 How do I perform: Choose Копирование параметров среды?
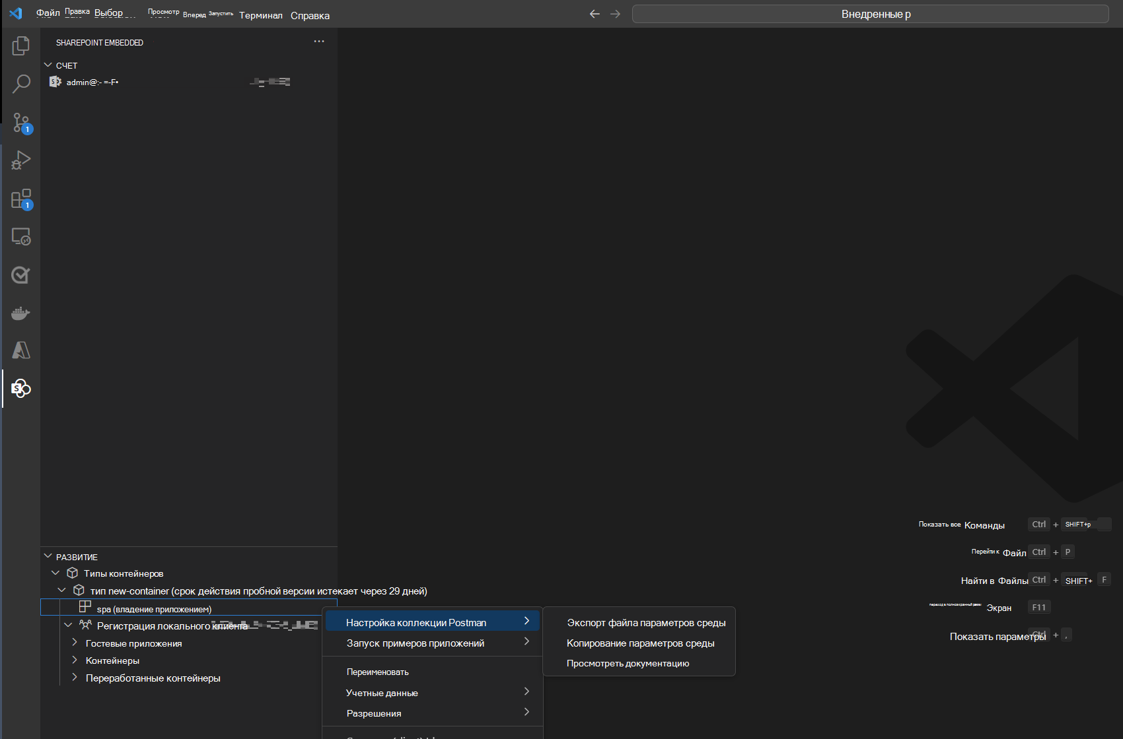639,643
